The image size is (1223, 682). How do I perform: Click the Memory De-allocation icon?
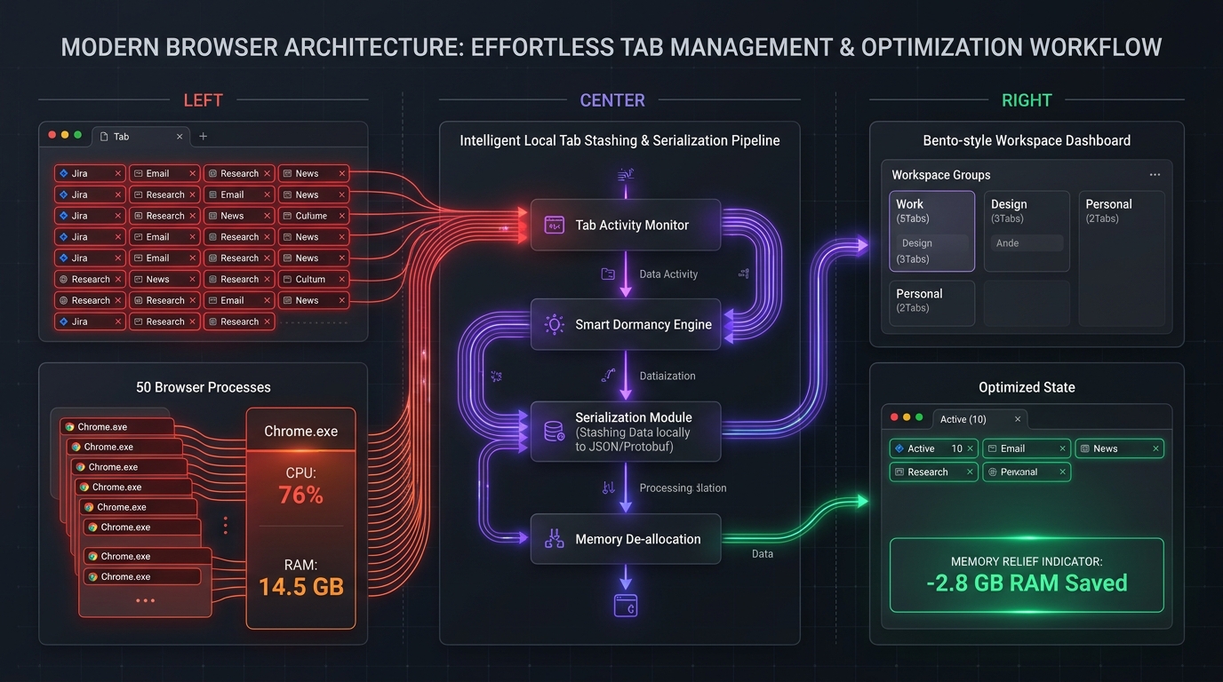click(554, 539)
